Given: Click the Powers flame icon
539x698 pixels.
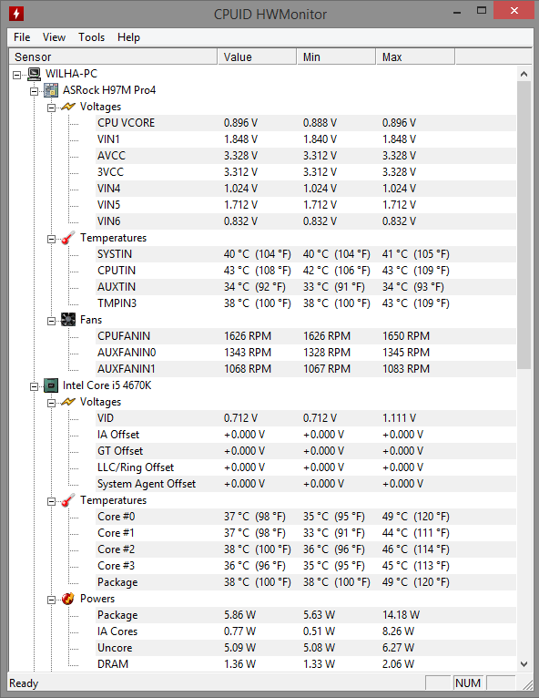Looking at the screenshot, I should (68, 599).
